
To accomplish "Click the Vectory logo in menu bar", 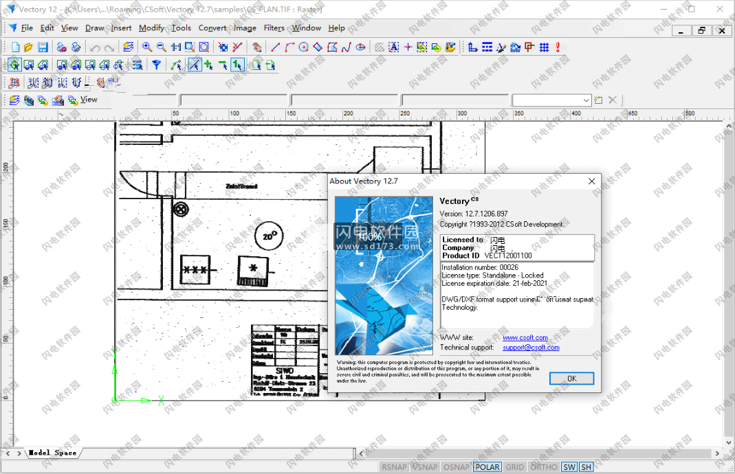I will pyautogui.click(x=12, y=27).
